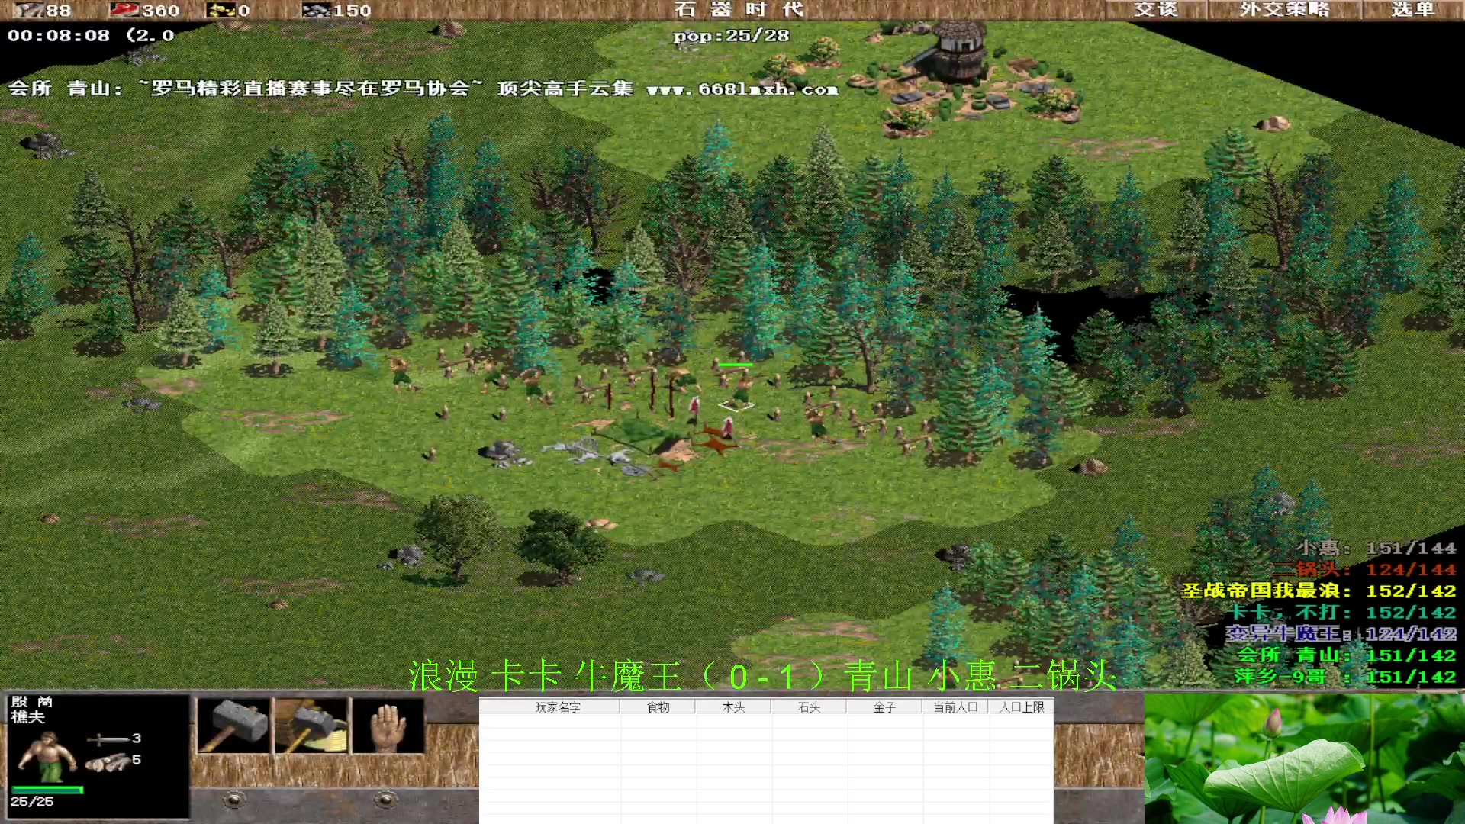
Task: Click the 25/25 hit points text
Action: 32,802
